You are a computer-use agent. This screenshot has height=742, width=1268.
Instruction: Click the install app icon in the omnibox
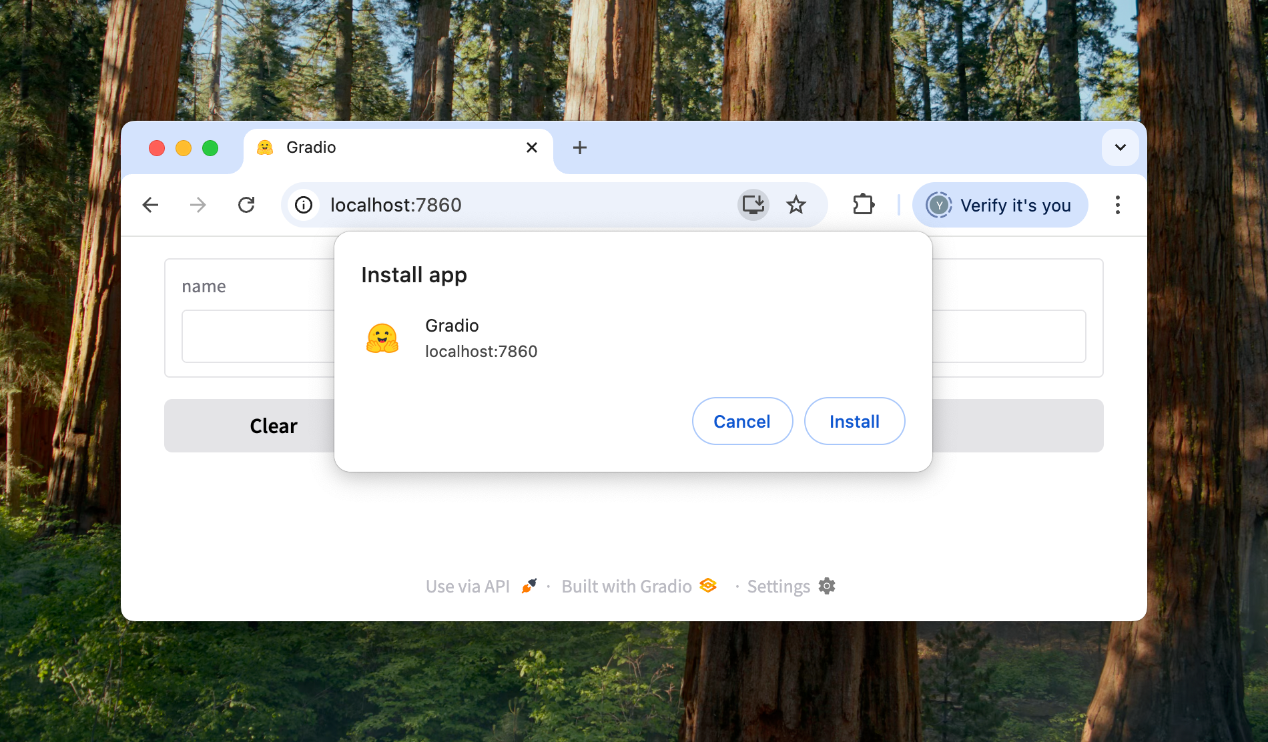pos(753,205)
